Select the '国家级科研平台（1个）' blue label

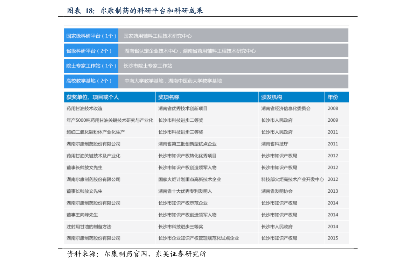pos(91,36)
